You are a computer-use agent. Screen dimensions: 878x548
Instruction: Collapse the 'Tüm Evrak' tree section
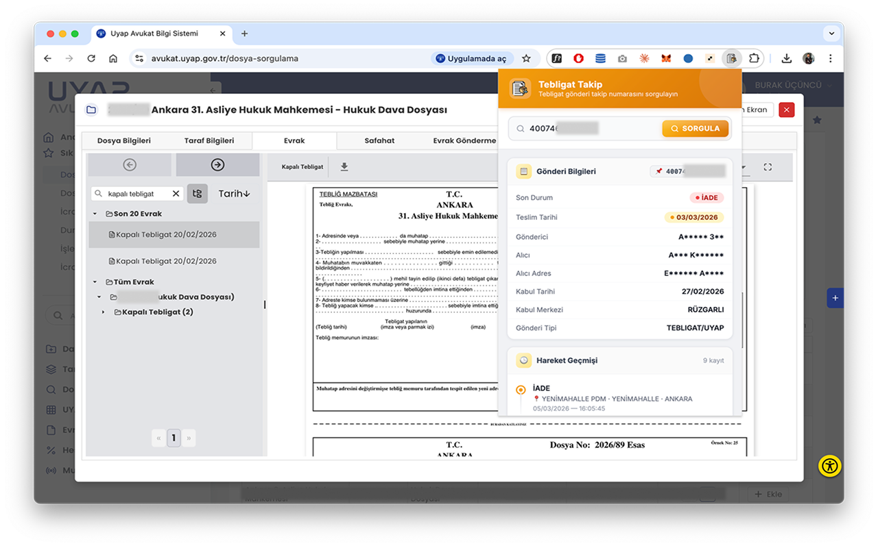pos(95,282)
